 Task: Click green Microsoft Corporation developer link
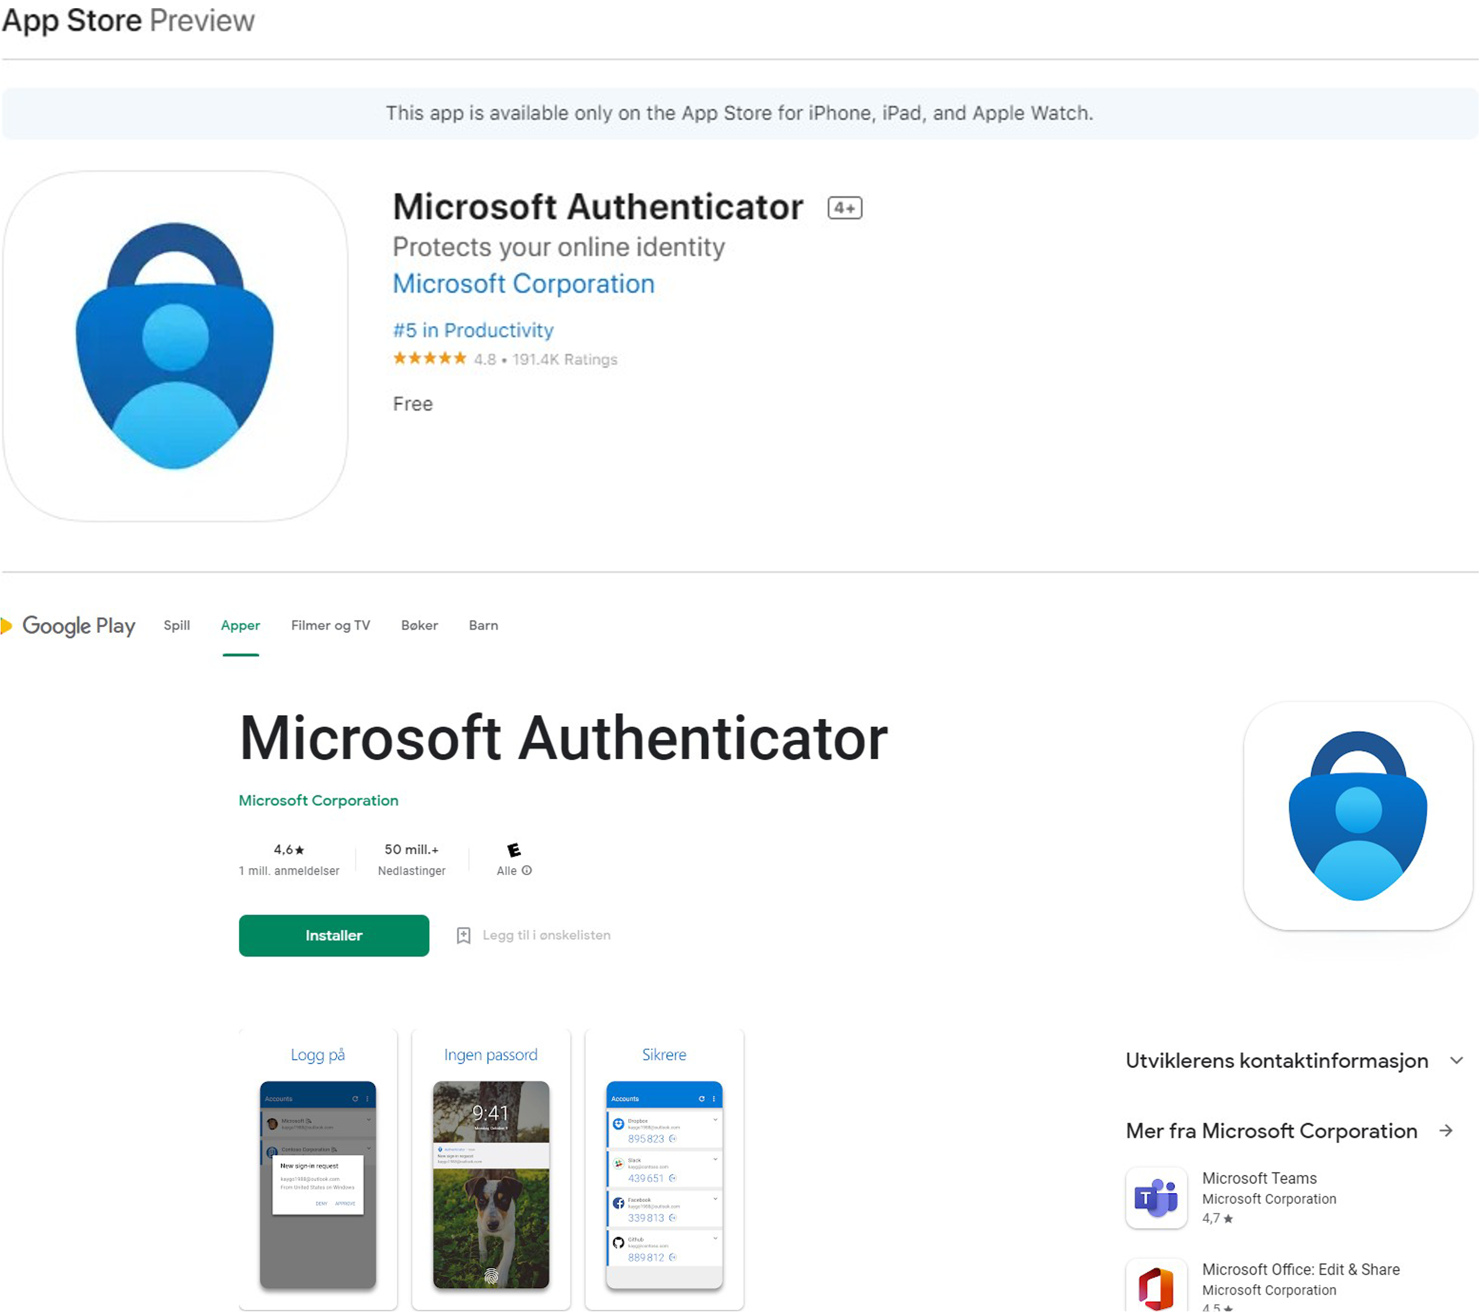tap(319, 800)
